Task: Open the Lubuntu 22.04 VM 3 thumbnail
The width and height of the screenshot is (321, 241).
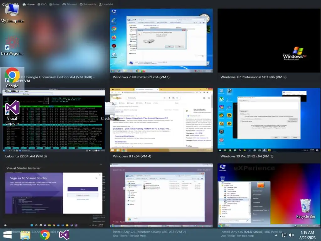Action: [54, 120]
